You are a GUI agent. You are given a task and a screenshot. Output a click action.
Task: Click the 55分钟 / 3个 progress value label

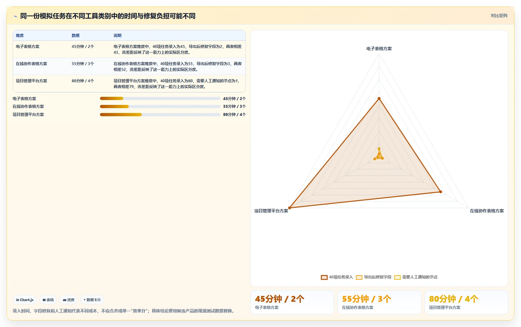coord(234,107)
